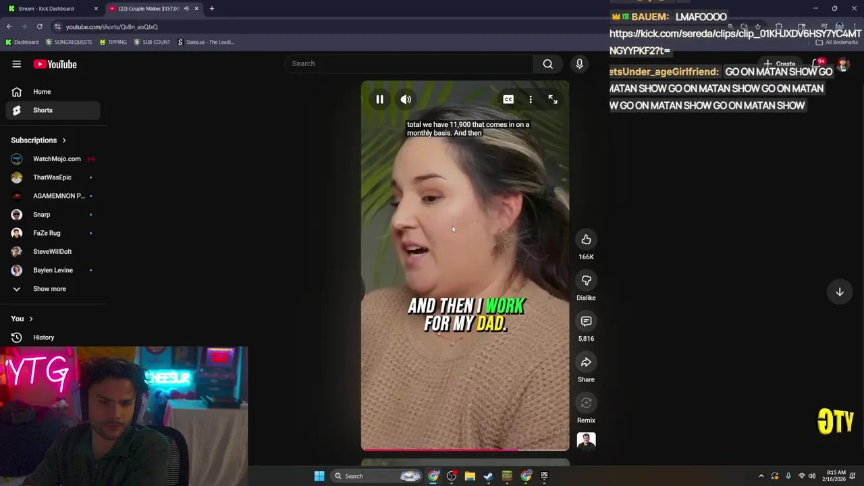This screenshot has height=486, width=864.
Task: Expand the Subscriptions section arrow
Action: 64,140
